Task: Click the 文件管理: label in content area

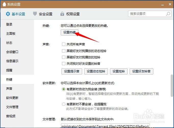Action: (x=49, y=119)
